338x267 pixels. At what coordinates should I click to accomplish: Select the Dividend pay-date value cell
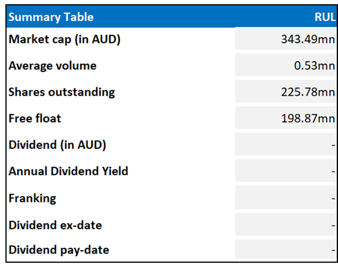(286, 250)
